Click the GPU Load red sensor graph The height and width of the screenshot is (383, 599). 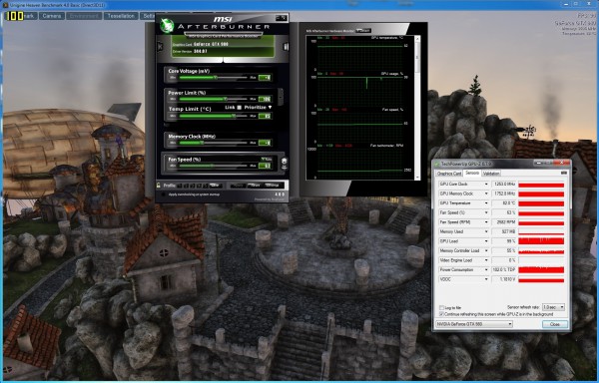click(541, 241)
